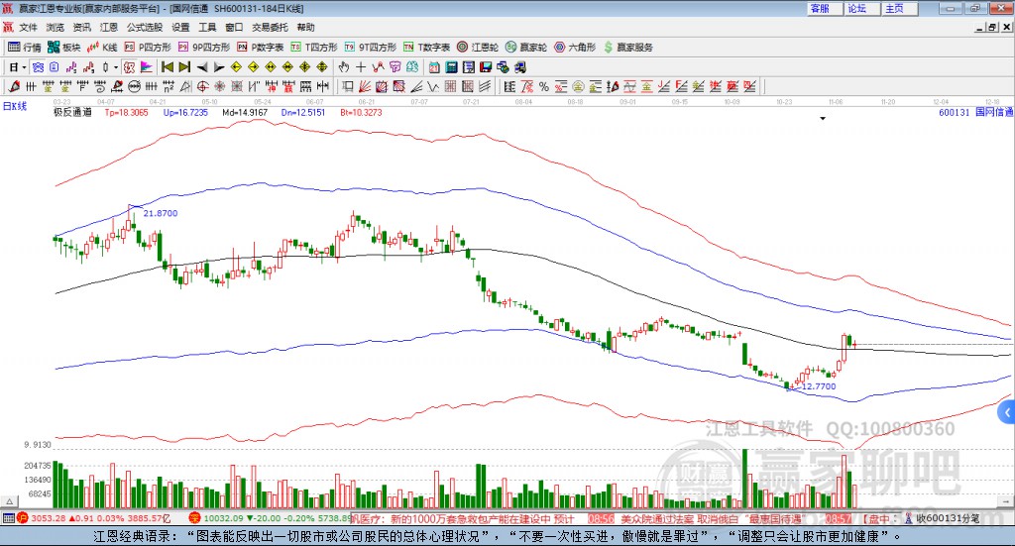Open the 交易委托 menu
Screen dimensions: 1015x546
pos(270,27)
